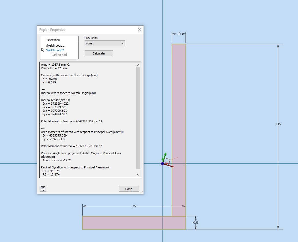Select the blue sketch origin point
298x242 pixels.
[163, 164]
